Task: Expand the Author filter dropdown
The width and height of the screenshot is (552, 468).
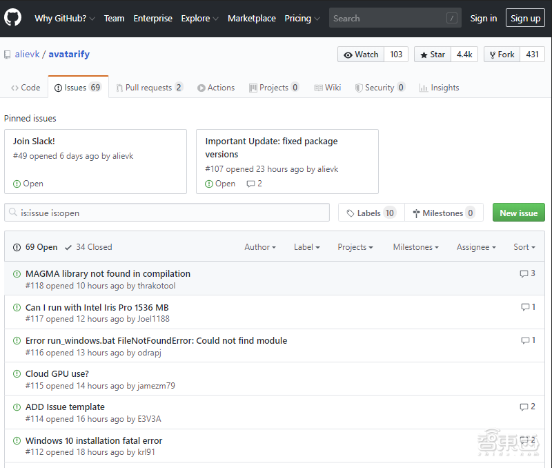Action: point(259,247)
